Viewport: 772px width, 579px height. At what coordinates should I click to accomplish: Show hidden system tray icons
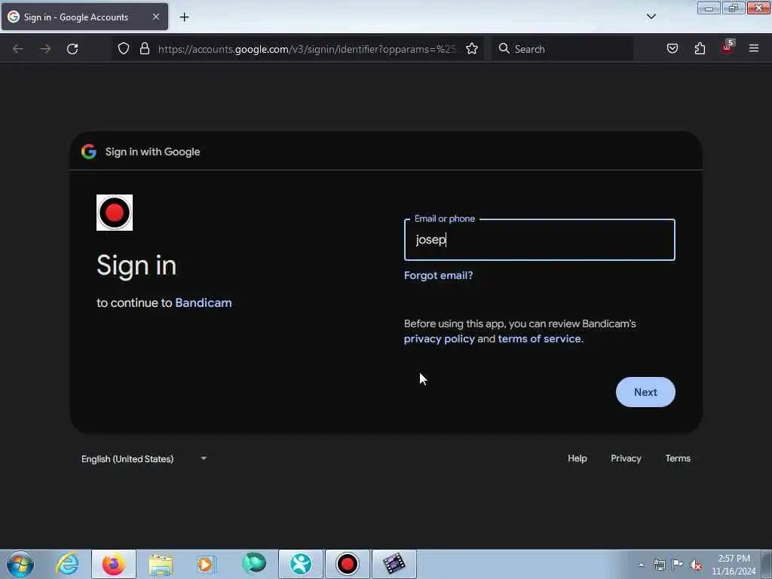(x=641, y=565)
